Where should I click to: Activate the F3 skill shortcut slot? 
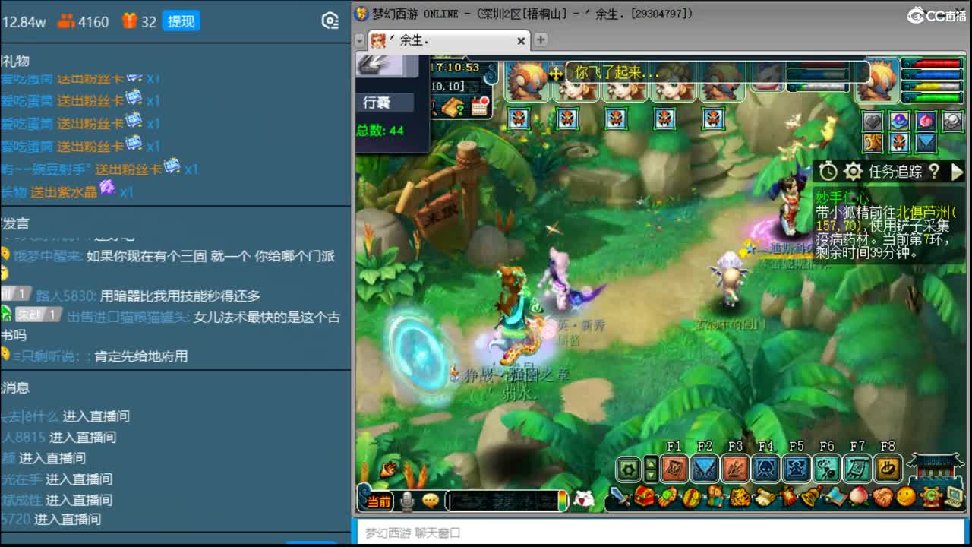pos(735,470)
